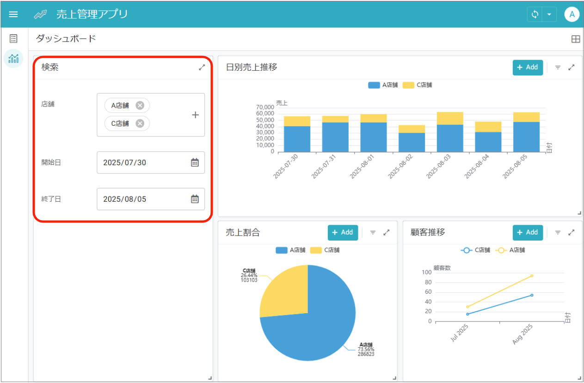Click the 売上管理アプリ app title

pyautogui.click(x=92, y=14)
